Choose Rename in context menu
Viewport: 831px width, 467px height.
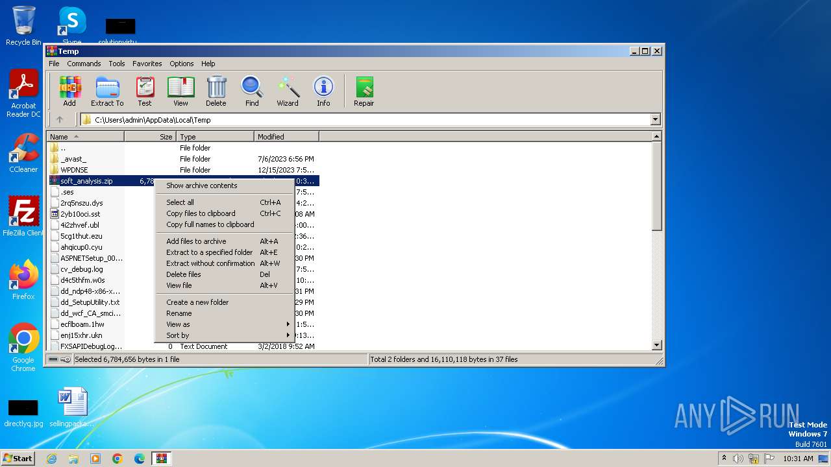tap(225, 313)
